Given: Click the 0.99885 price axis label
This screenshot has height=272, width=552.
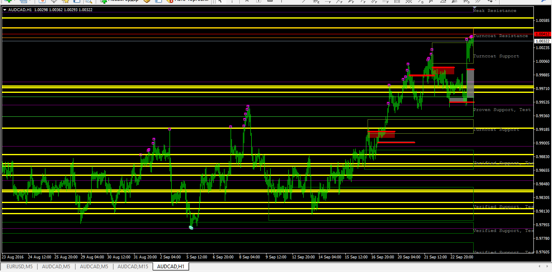Looking at the screenshot, I should [542, 75].
